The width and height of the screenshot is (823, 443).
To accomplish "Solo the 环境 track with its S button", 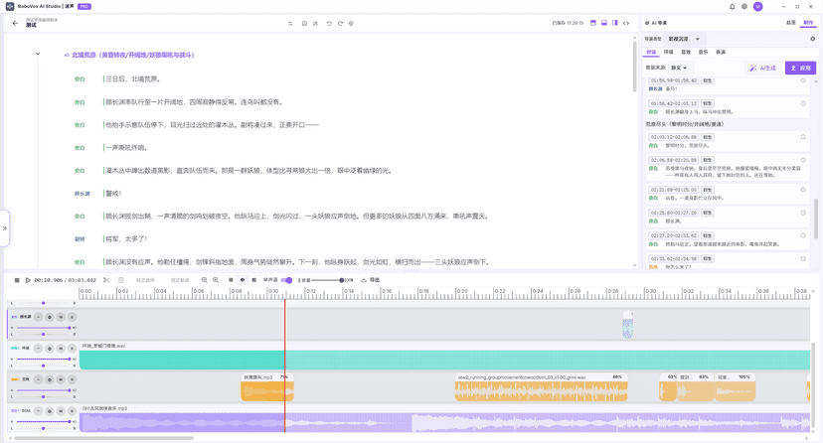I will 72,349.
